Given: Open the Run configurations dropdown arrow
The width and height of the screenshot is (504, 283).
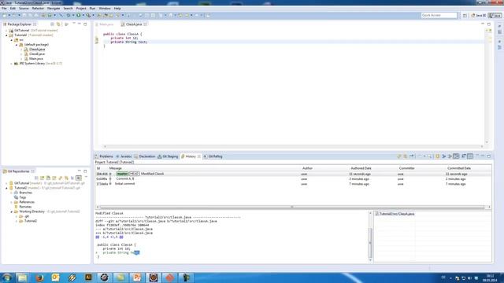Looking at the screenshot, I should click(x=83, y=16).
